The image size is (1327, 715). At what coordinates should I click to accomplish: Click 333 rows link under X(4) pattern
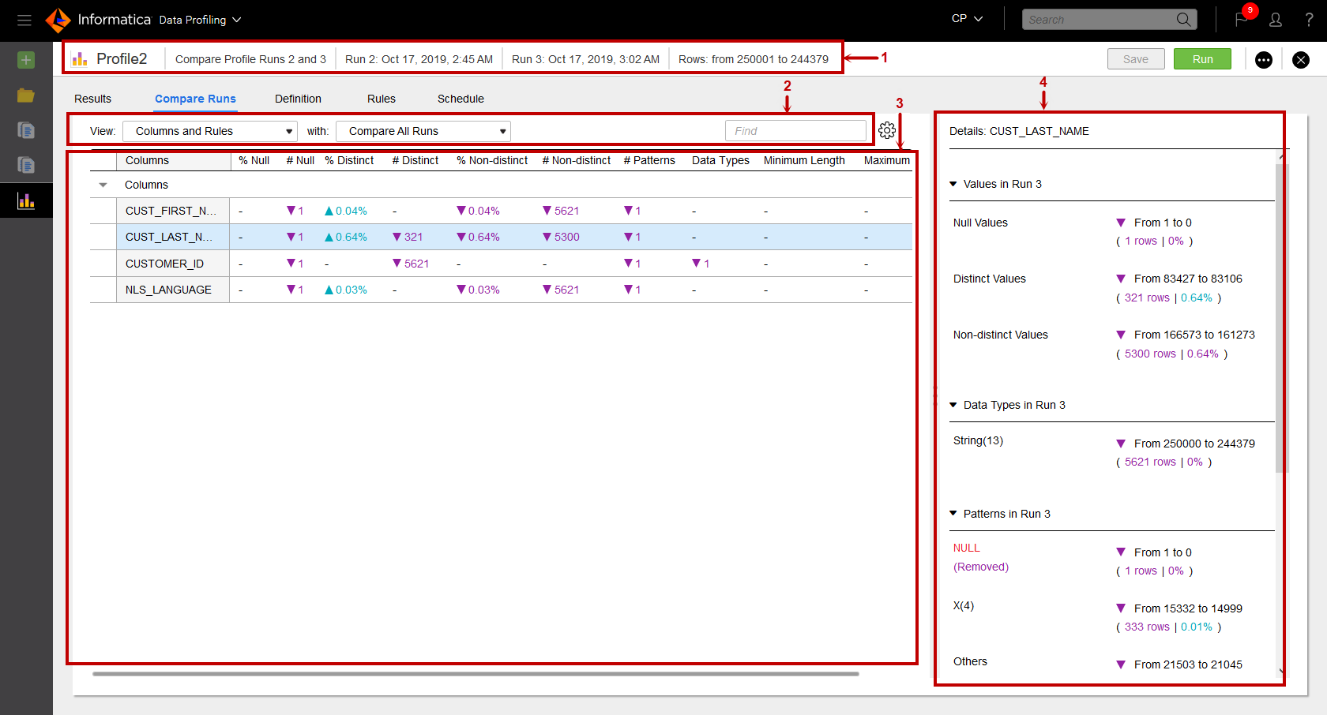(x=1147, y=627)
